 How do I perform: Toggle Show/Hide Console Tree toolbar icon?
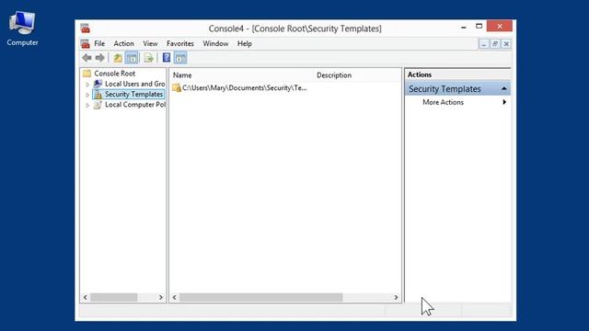coord(132,58)
